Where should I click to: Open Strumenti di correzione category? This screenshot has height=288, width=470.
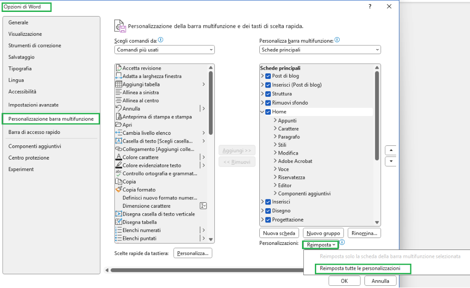[35, 45]
